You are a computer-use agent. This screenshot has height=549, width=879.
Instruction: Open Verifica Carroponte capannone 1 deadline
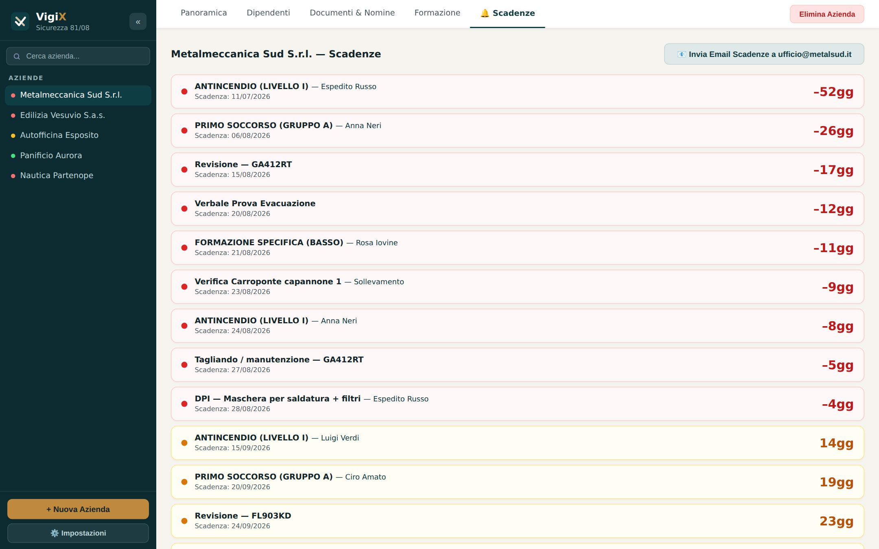tap(518, 287)
